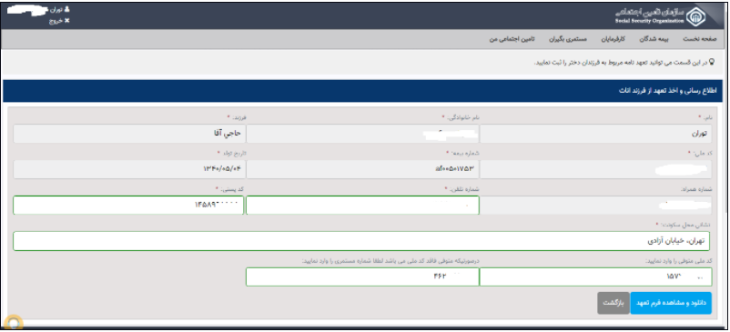
Task: Click the دانلود و مشاهده فرم تعهد button
Action: 671,303
